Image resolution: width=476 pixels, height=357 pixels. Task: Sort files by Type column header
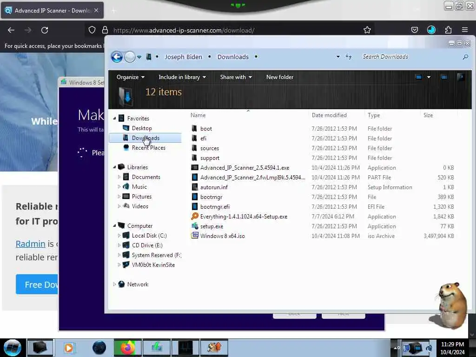(374, 115)
